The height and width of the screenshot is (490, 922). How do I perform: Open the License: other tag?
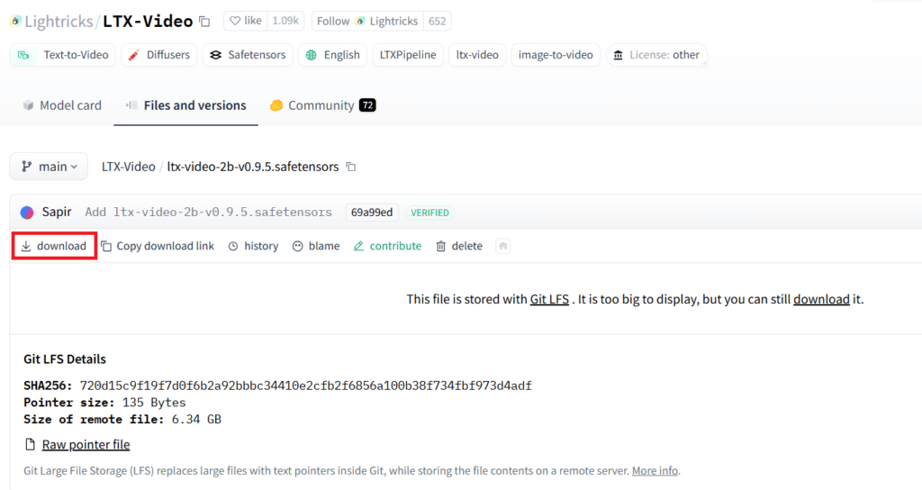pos(656,55)
